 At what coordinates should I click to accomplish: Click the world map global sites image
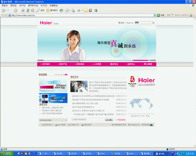tap(141, 104)
